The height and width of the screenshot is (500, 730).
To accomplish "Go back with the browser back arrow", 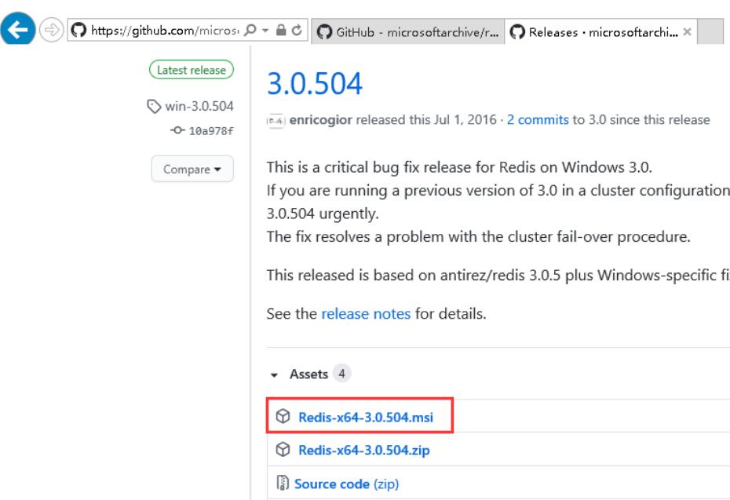I will pos(18,29).
